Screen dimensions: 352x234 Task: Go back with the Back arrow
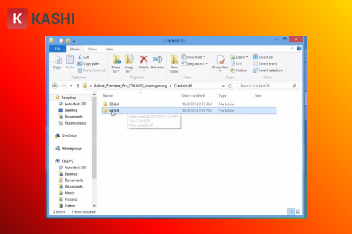pos(55,86)
